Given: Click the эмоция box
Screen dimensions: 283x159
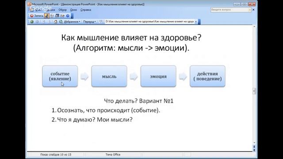Looking at the screenshot, I should 158,76.
